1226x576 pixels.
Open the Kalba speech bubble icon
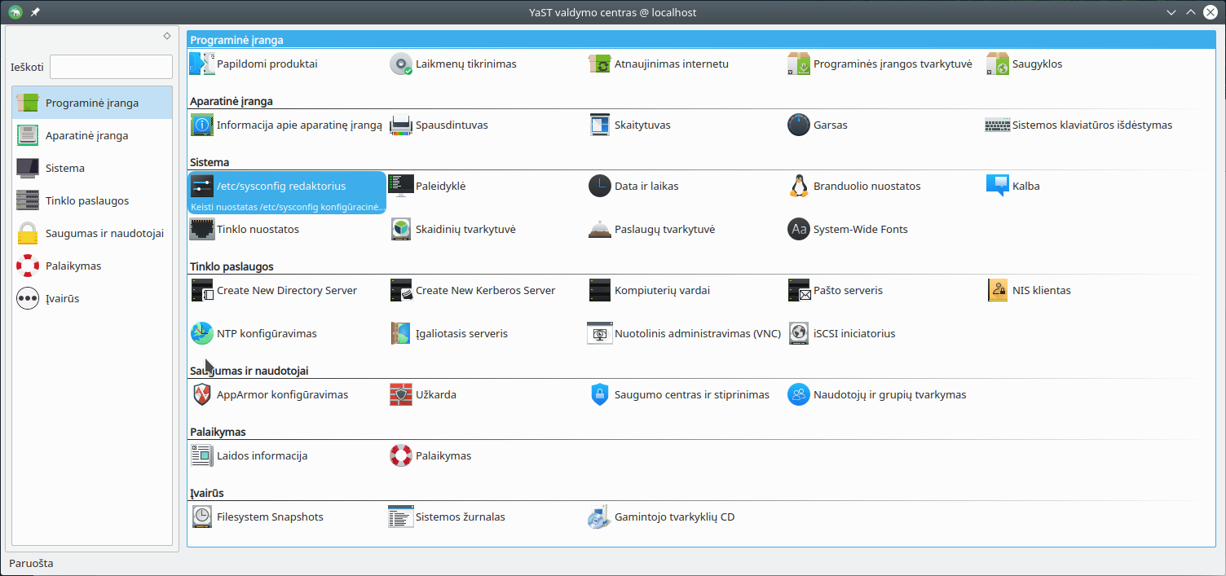coord(998,187)
